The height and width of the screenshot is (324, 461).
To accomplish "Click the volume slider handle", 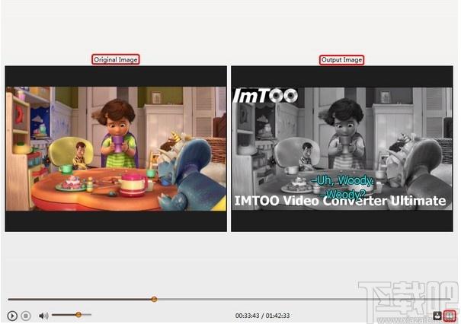I will 78,315.
